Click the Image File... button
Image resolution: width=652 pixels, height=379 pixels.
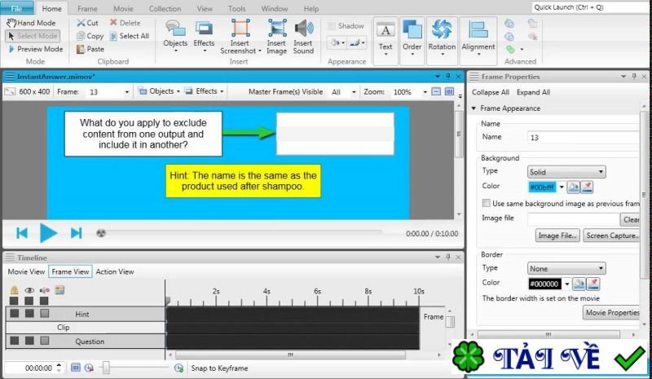pyautogui.click(x=557, y=236)
